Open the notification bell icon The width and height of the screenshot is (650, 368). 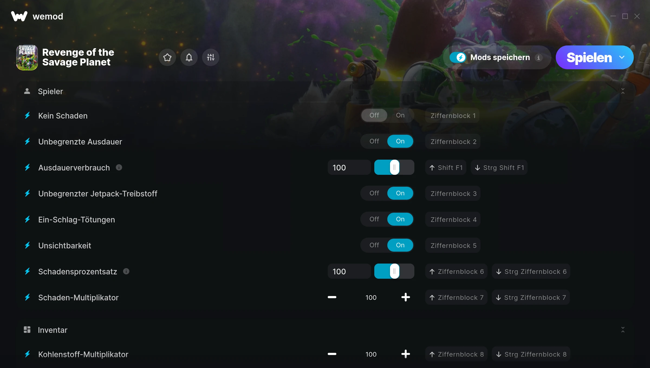pos(189,57)
